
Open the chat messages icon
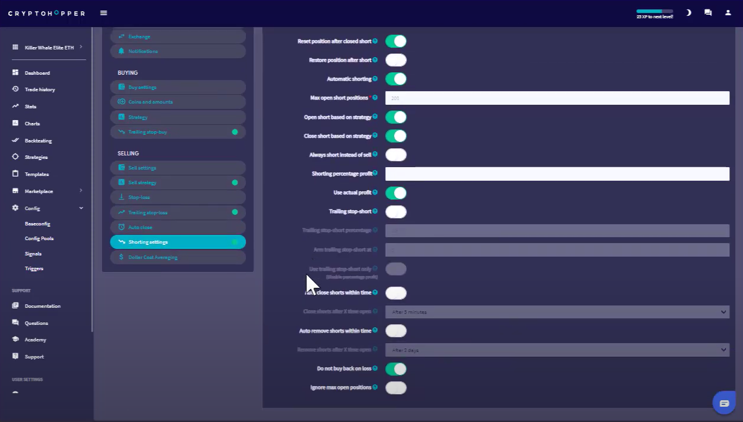coord(708,12)
